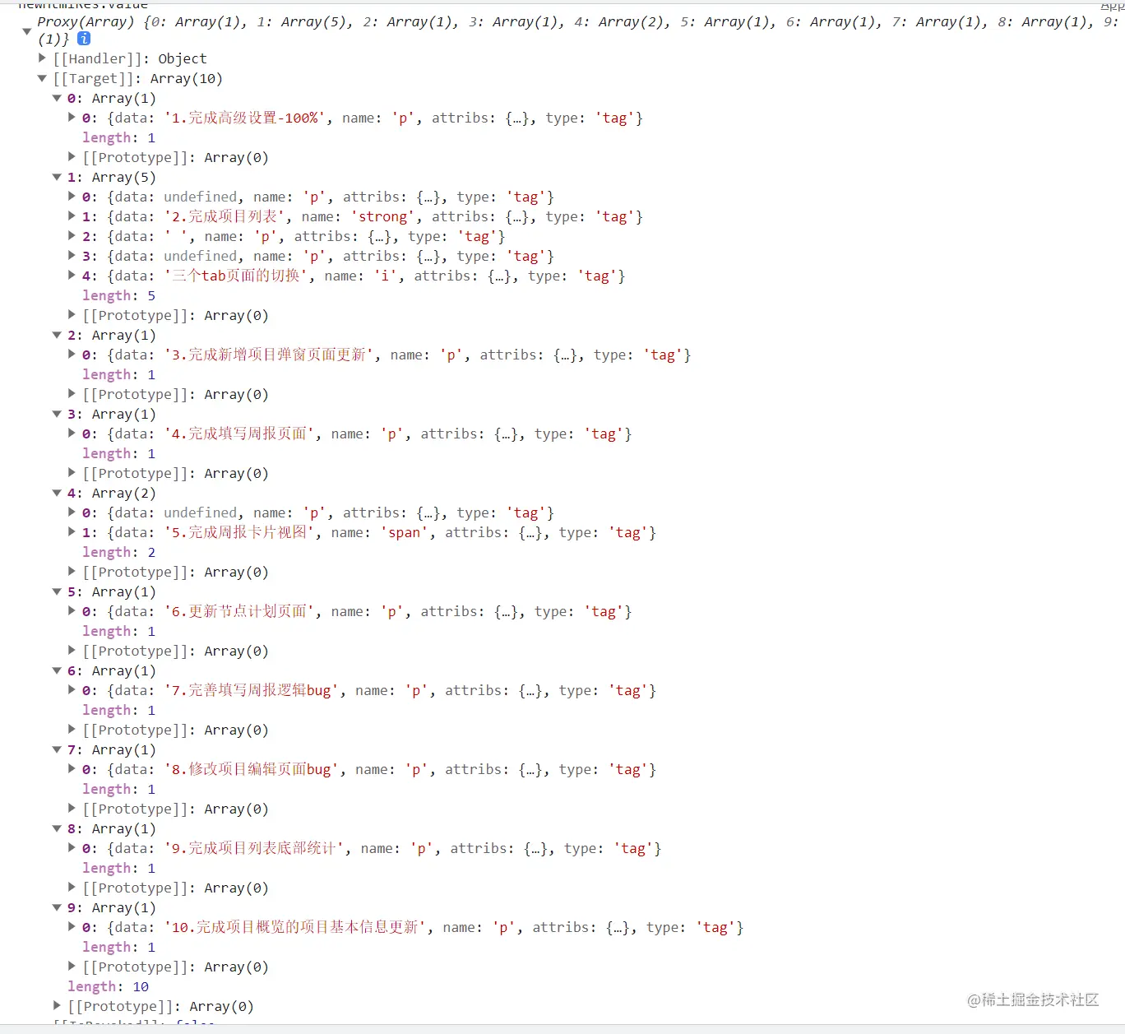This screenshot has height=1034, width=1125.
Task: Expand object with '7.完善填写周报逻辑bug'
Action: coord(72,690)
